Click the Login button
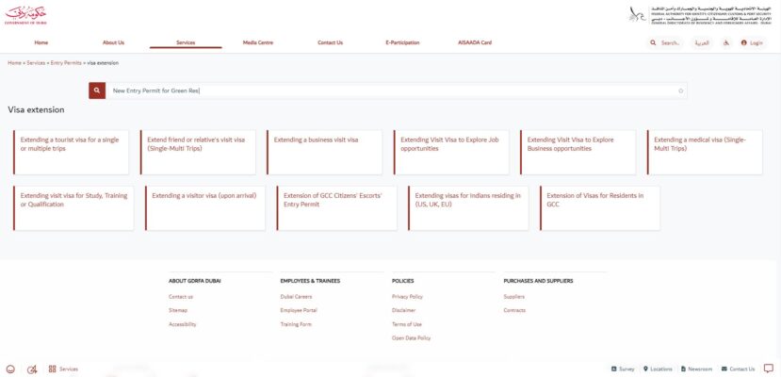Screen dimensions: 781x377 (752, 43)
